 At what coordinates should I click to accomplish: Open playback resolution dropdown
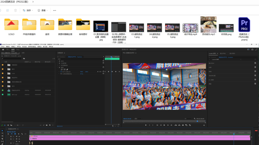point(188,119)
